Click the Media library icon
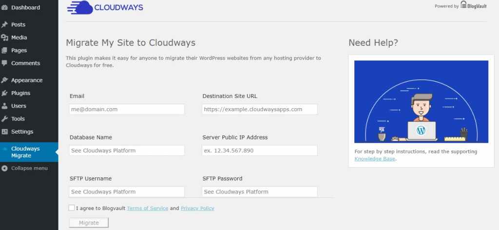The height and width of the screenshot is (230, 499). 4,38
